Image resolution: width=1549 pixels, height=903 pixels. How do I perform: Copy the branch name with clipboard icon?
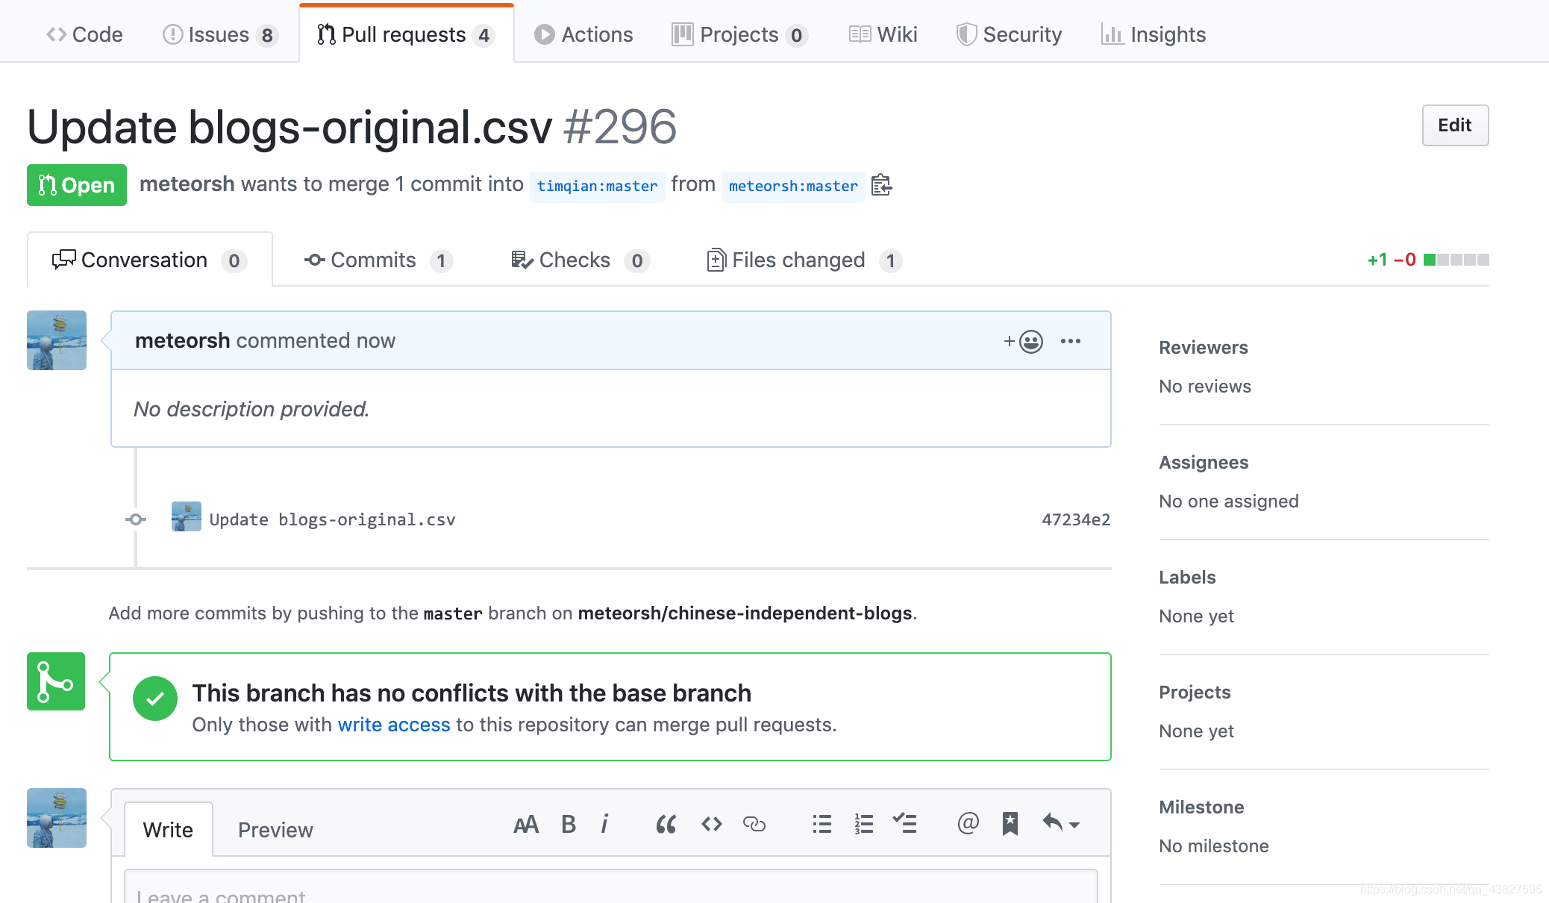[x=881, y=185]
